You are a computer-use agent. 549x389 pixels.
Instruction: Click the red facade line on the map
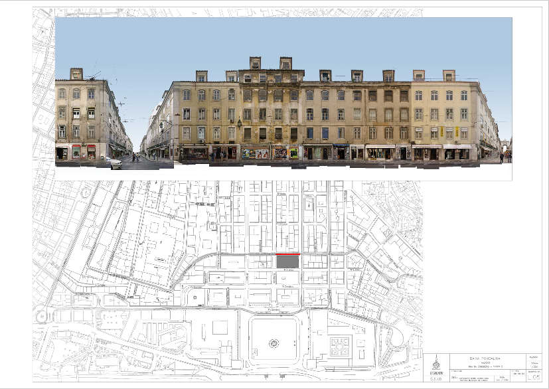click(288, 254)
